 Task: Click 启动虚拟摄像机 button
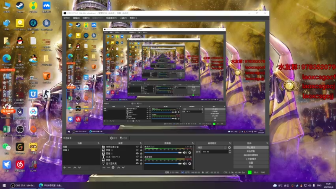point(251,155)
